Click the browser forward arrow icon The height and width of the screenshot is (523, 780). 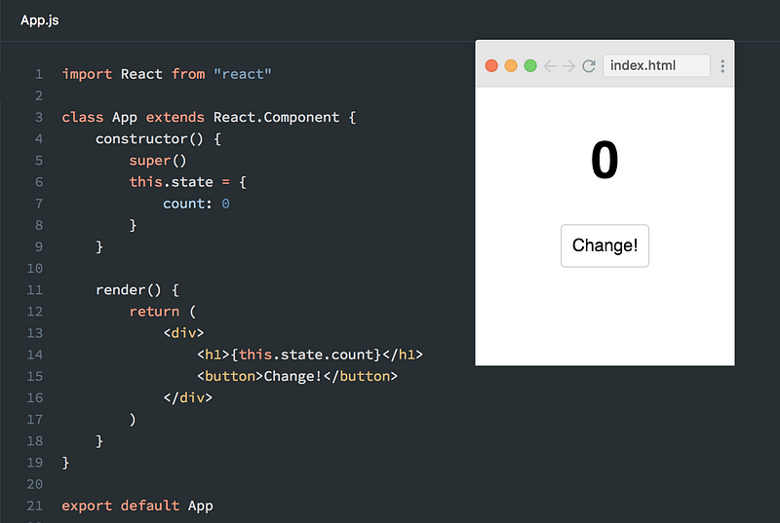[569, 65]
